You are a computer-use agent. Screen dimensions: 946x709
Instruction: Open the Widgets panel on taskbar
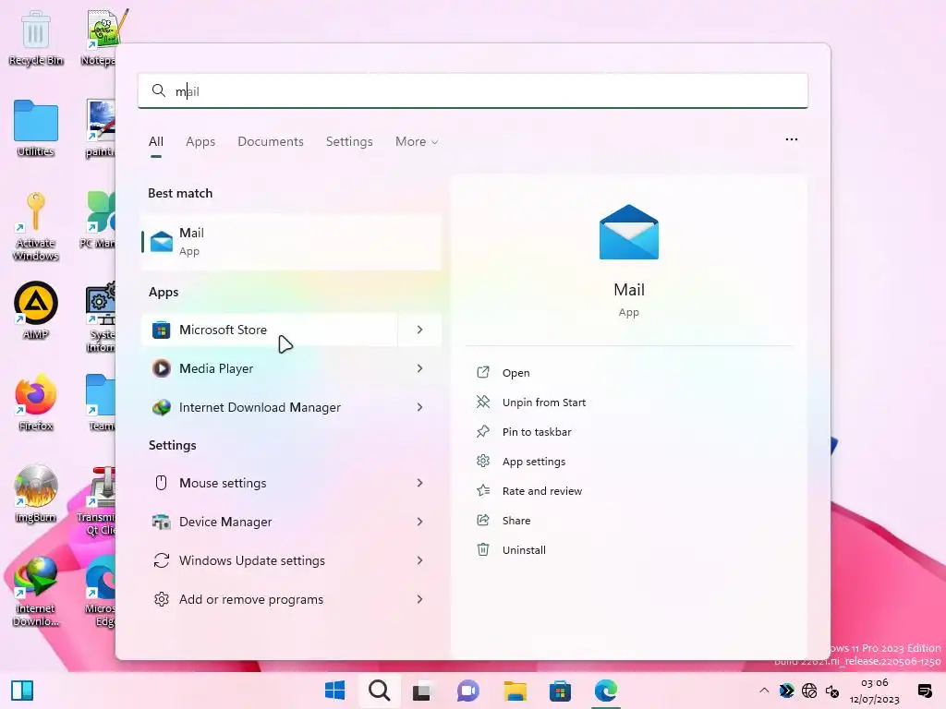click(x=22, y=691)
